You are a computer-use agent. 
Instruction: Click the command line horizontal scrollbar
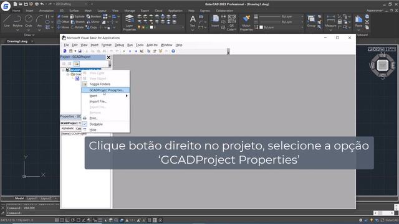[384, 213]
